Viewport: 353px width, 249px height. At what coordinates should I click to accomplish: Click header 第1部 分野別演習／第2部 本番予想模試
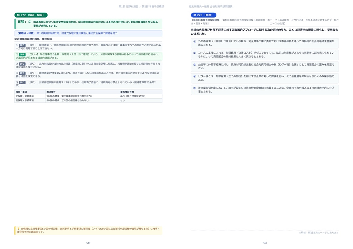point(141,7)
